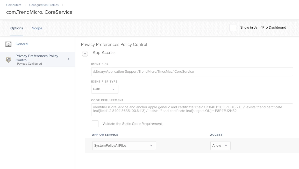
Task: Enable Validate the Static Code Requirement checkbox
Action: (95, 124)
